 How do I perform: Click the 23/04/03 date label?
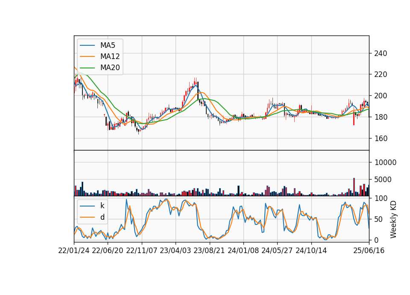(x=175, y=251)
